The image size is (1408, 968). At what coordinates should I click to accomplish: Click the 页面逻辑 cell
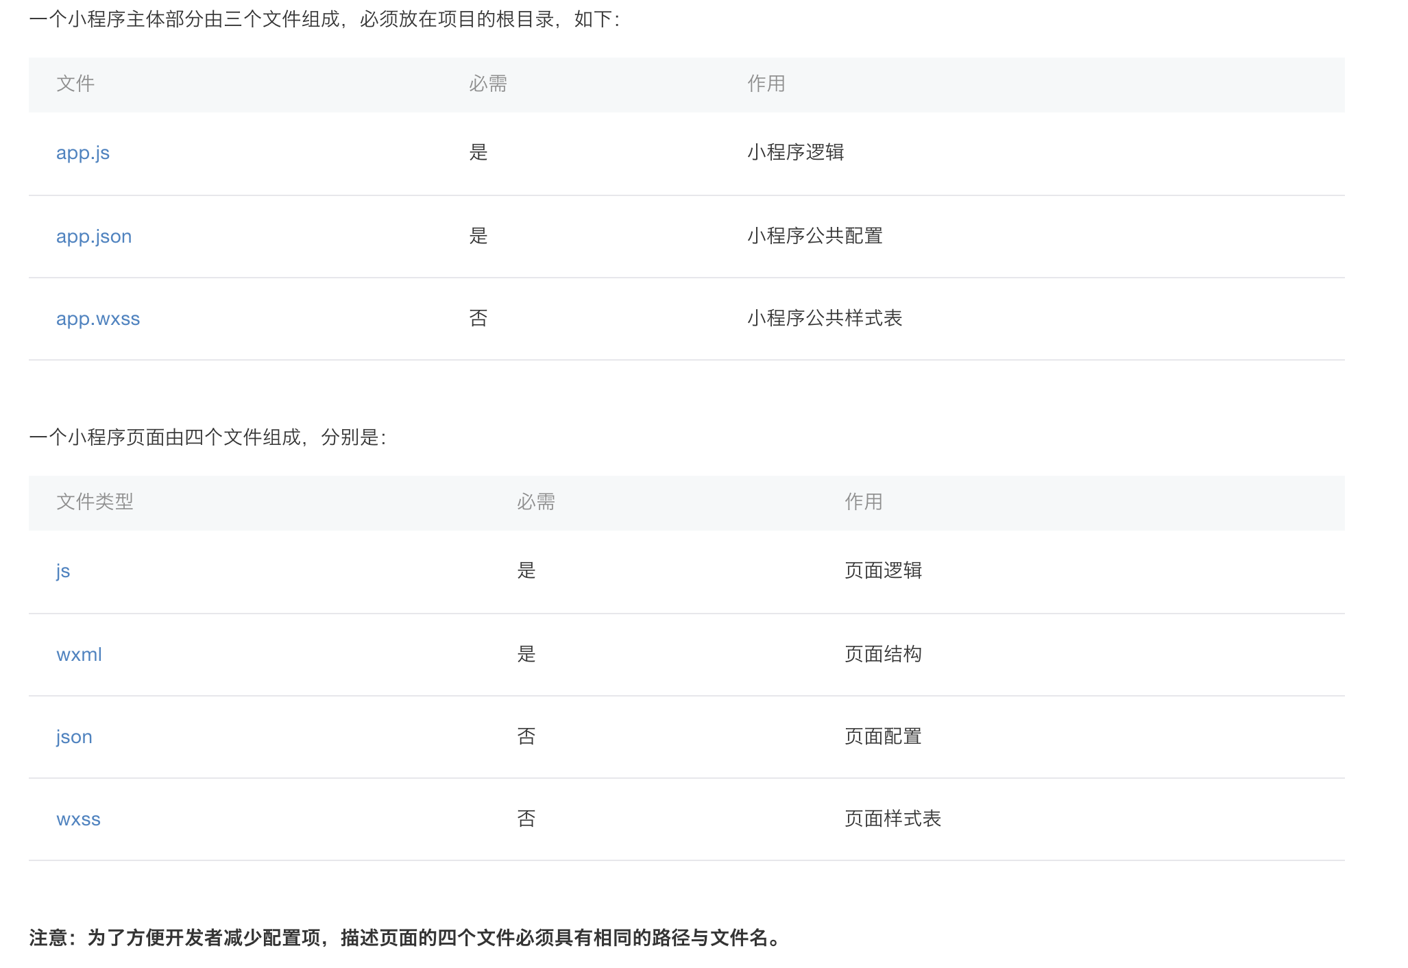(882, 570)
